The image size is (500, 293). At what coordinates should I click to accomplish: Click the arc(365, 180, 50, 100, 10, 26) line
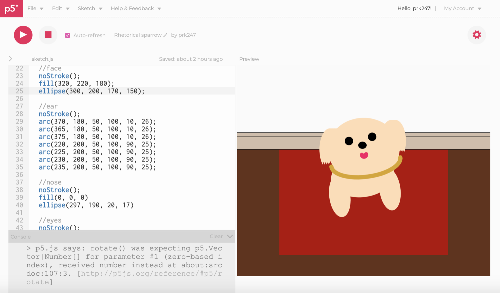pos(97,129)
